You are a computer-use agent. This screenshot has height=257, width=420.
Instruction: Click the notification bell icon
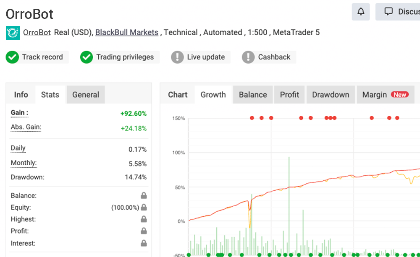coord(361,12)
